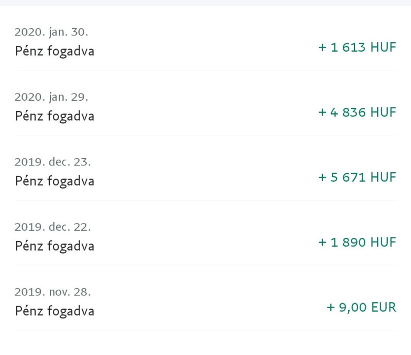Select the + 9,00 EUR amount

(361, 308)
